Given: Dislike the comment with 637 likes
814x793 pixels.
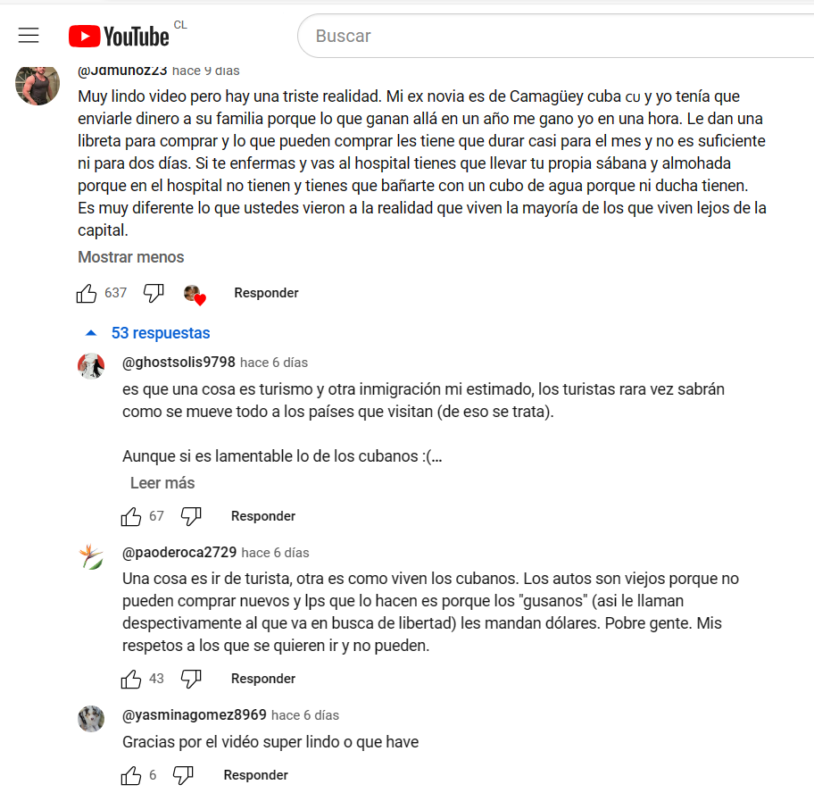Looking at the screenshot, I should (154, 293).
